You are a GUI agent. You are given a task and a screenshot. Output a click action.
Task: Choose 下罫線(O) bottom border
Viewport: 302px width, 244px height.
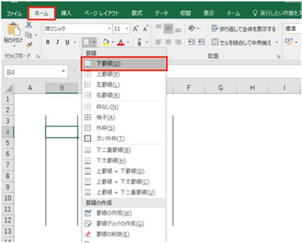click(124, 64)
